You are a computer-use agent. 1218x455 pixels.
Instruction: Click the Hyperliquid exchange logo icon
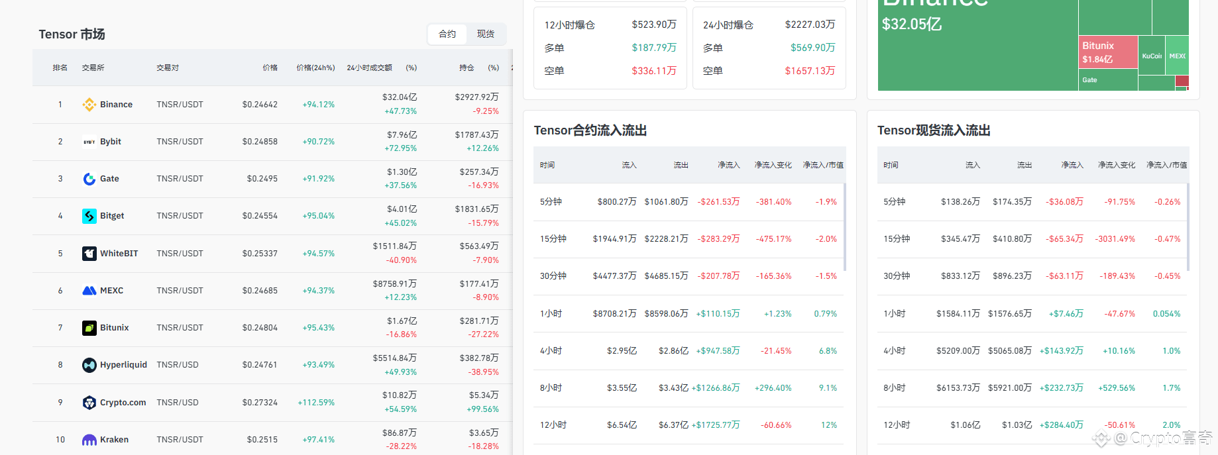pos(89,365)
